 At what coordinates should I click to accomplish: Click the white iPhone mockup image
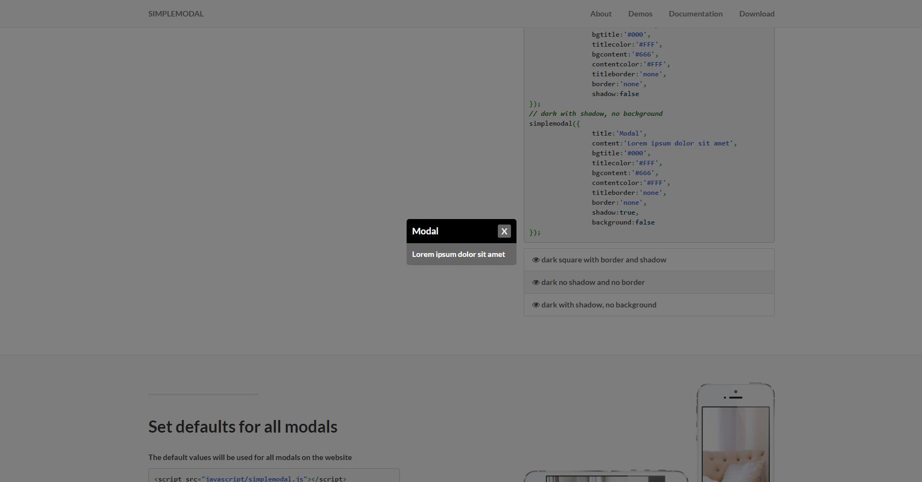[x=735, y=433]
